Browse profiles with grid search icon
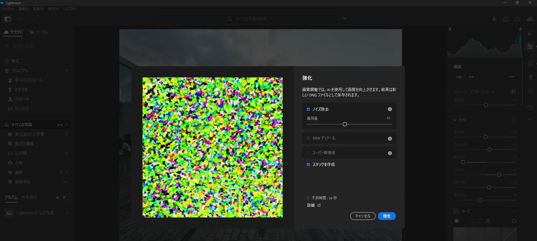Screen dimensions: 537x241 pos(513,92)
